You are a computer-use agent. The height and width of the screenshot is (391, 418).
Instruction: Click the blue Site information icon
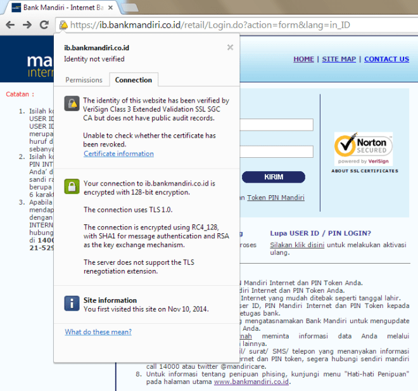point(72,304)
